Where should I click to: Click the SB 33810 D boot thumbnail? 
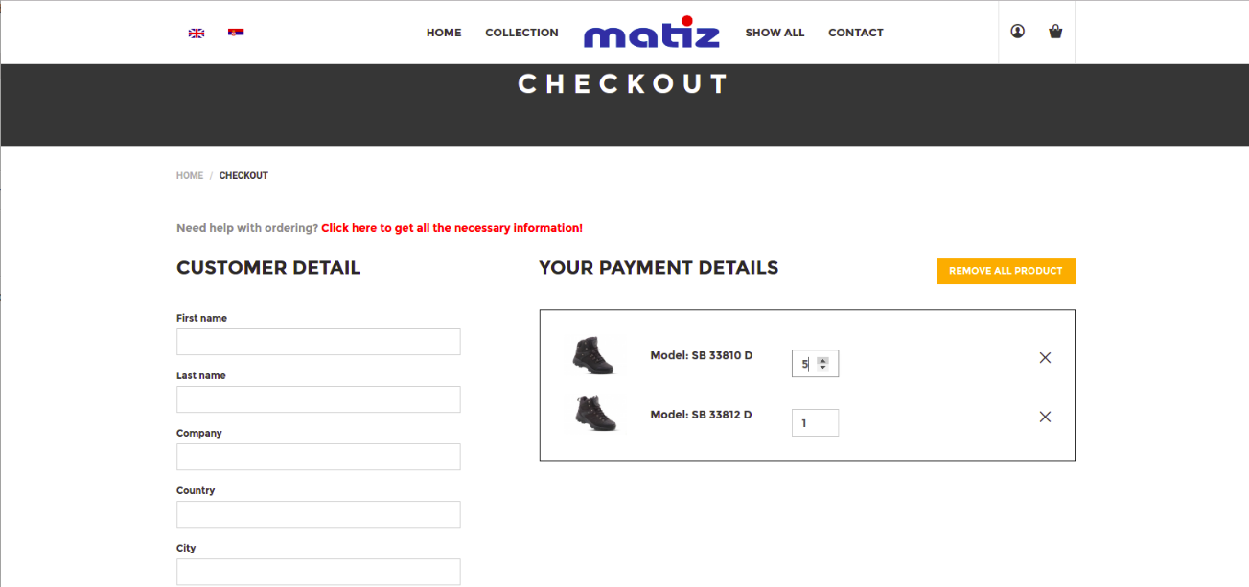[593, 355]
